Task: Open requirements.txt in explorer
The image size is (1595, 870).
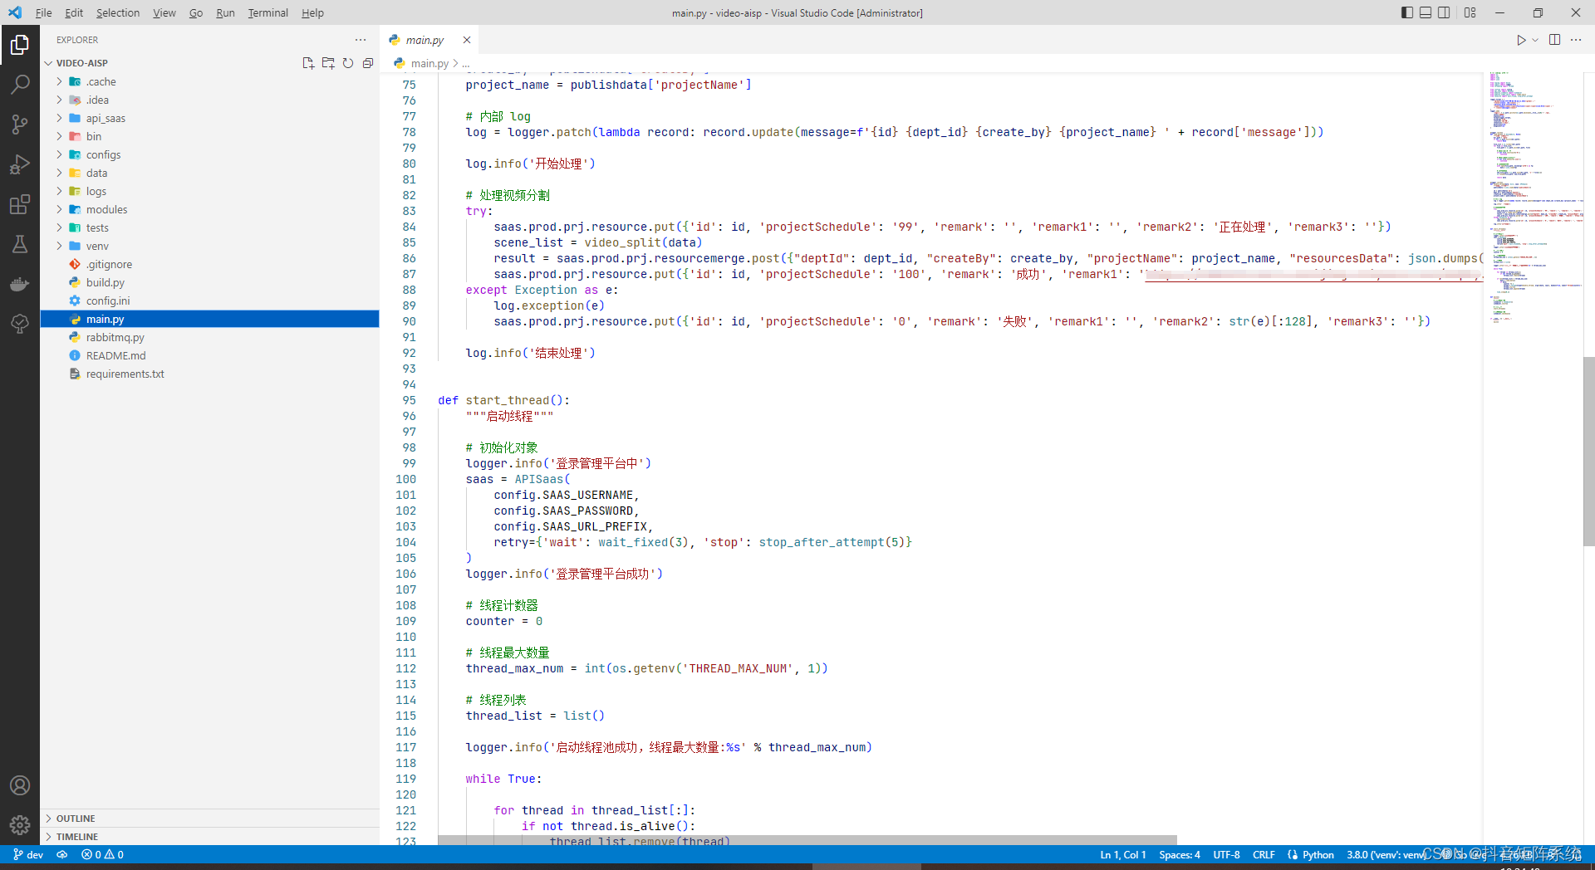Action: (x=209, y=374)
